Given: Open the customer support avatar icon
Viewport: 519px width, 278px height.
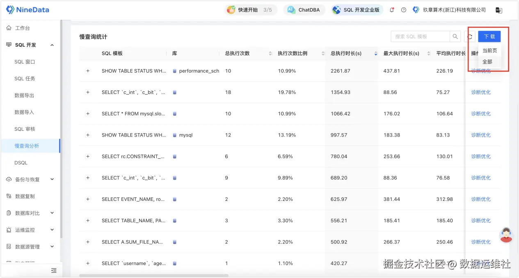Looking at the screenshot, I should tap(506, 235).
